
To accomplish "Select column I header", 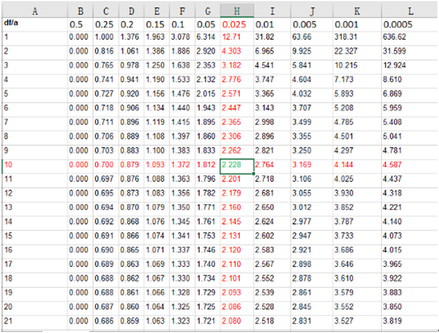I will click(272, 11).
